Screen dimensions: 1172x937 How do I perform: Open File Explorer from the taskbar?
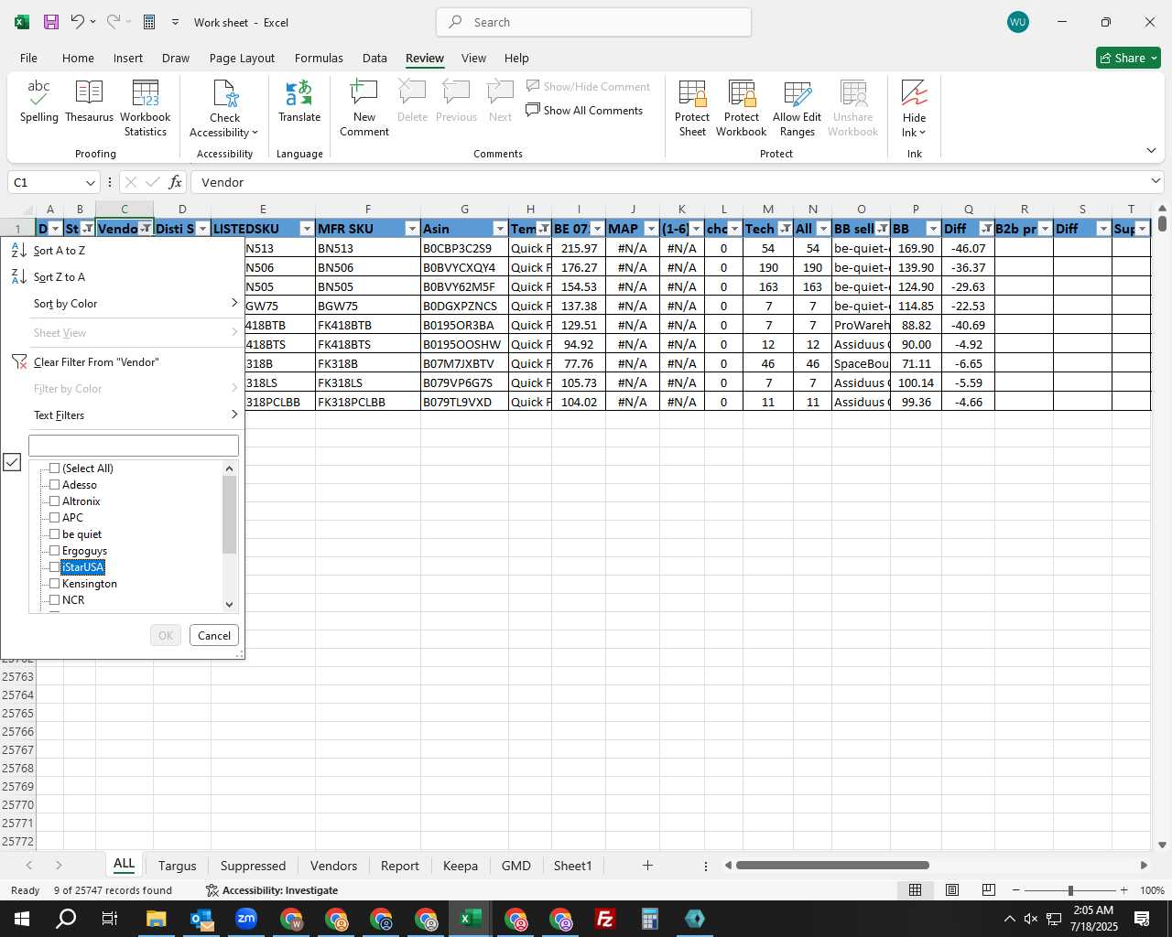click(x=156, y=919)
